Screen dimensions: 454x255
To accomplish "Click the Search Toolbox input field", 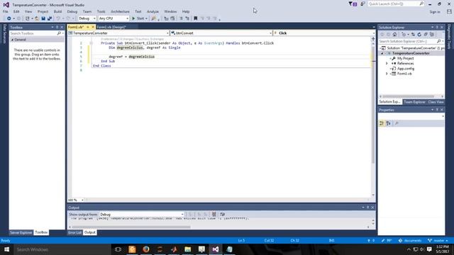I will pos(36,33).
